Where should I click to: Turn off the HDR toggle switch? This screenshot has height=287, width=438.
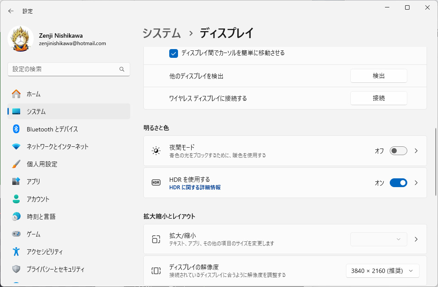coord(398,183)
